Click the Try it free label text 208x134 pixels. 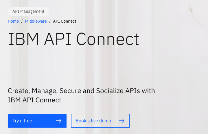click(x=22, y=121)
